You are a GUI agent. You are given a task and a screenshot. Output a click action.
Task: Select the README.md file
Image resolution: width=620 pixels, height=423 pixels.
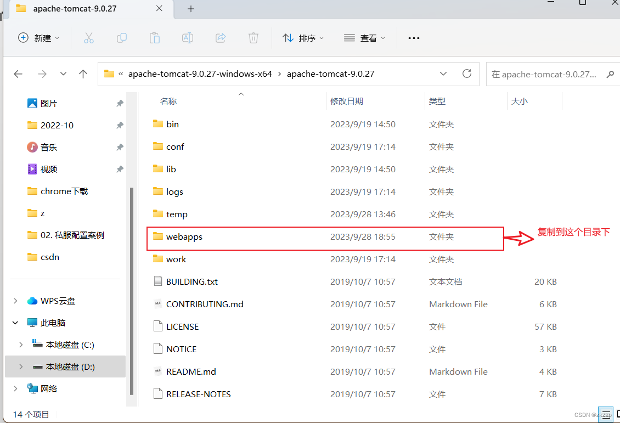pos(185,372)
